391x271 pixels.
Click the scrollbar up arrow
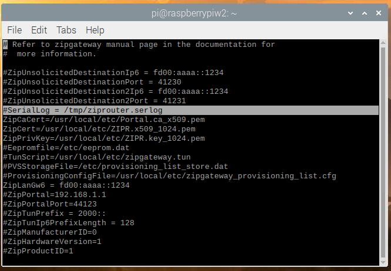[383, 43]
